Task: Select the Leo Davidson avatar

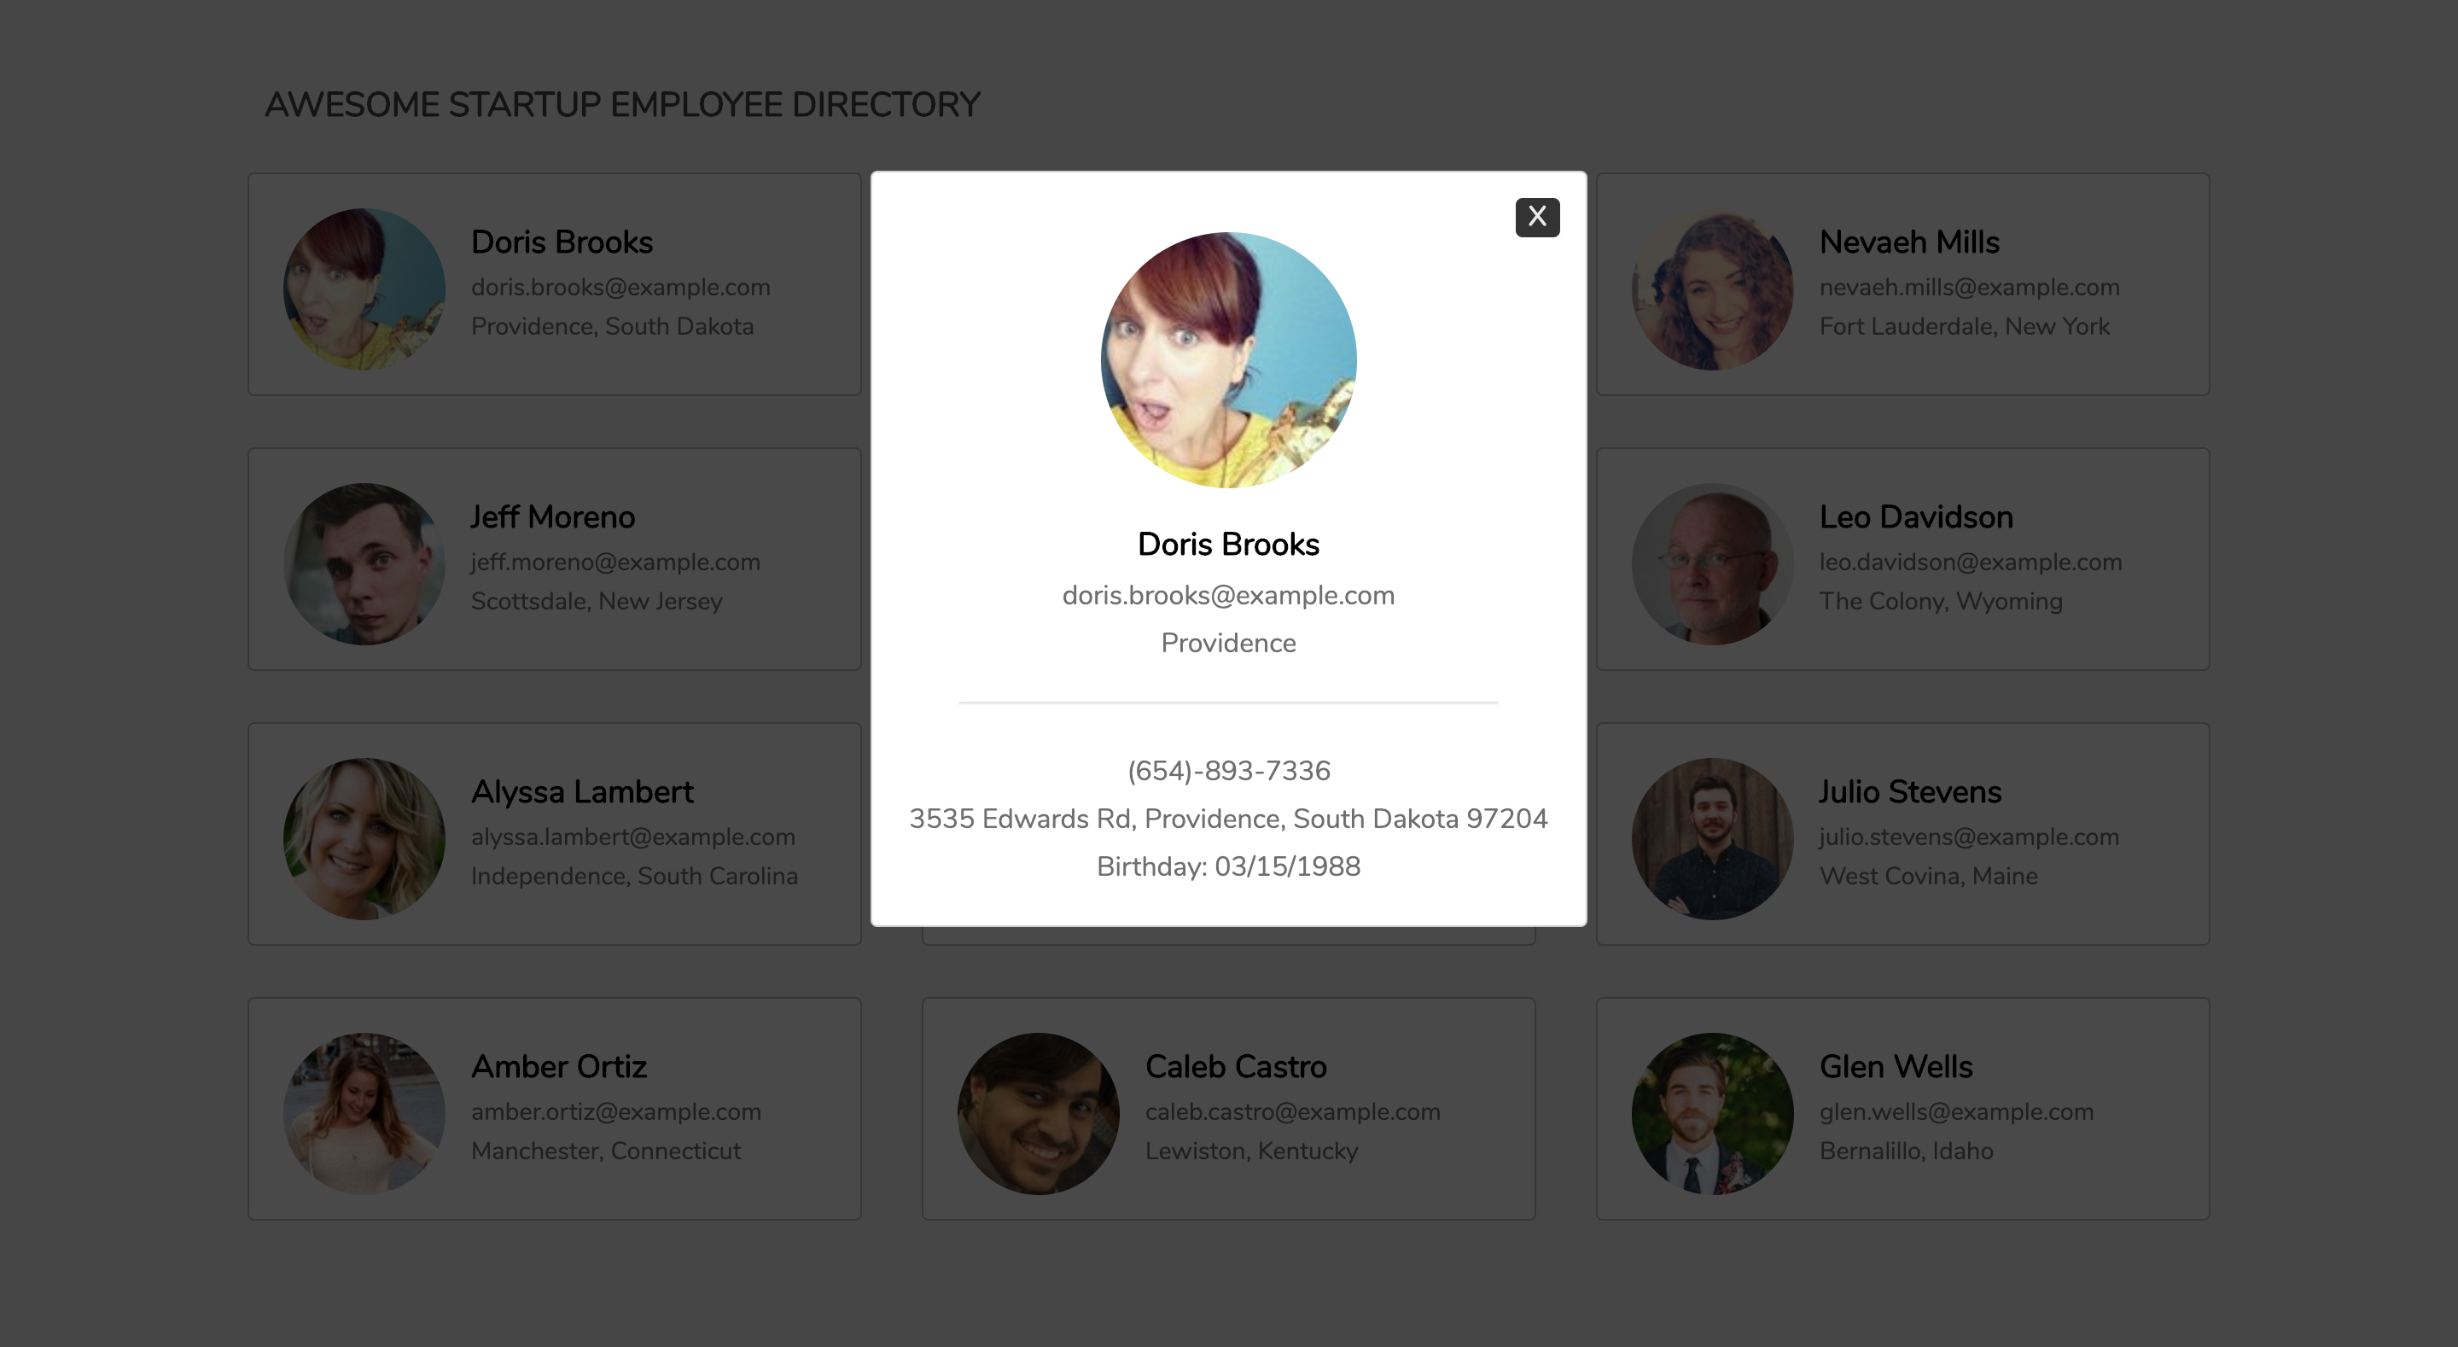Action: coord(1712,564)
